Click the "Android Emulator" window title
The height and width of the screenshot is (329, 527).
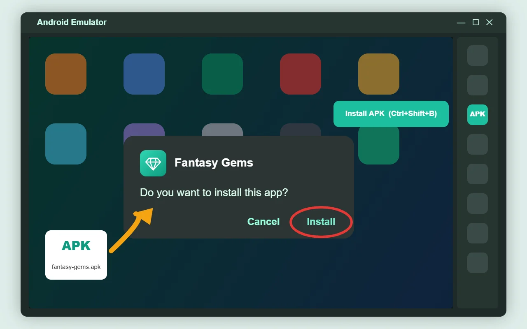pos(72,22)
